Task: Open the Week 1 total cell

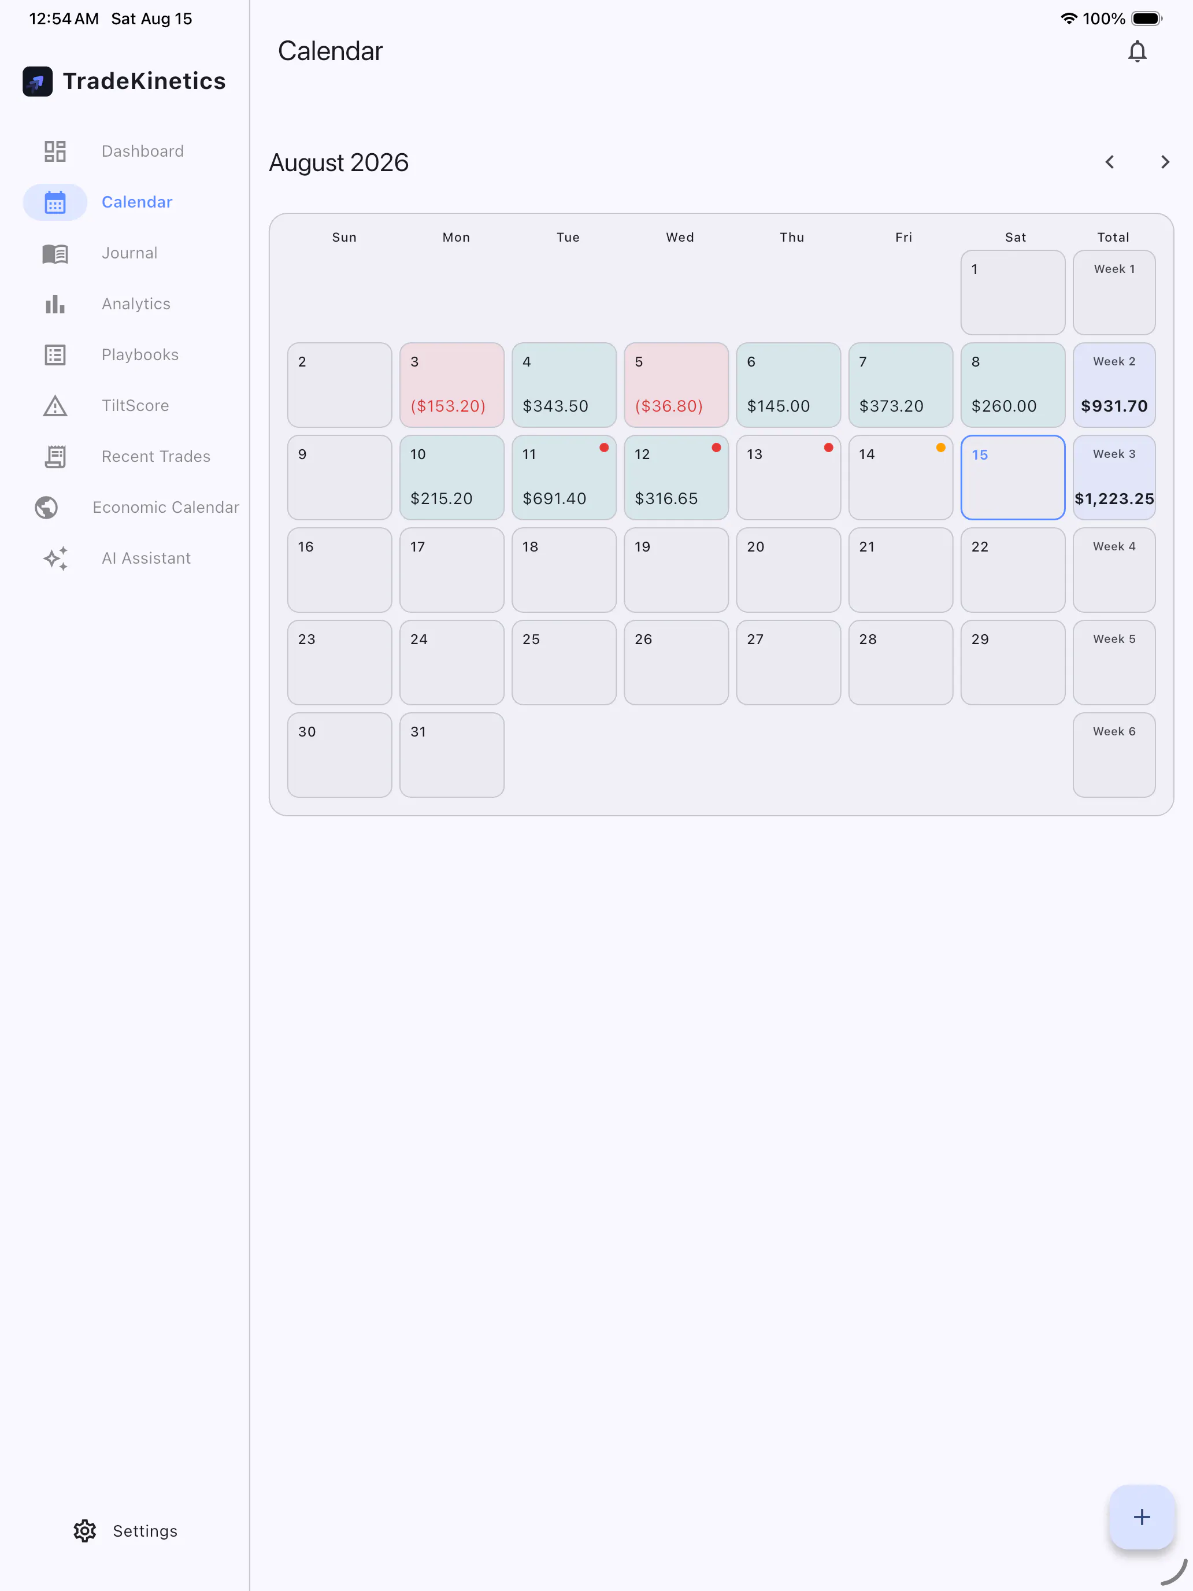Action: pyautogui.click(x=1114, y=293)
